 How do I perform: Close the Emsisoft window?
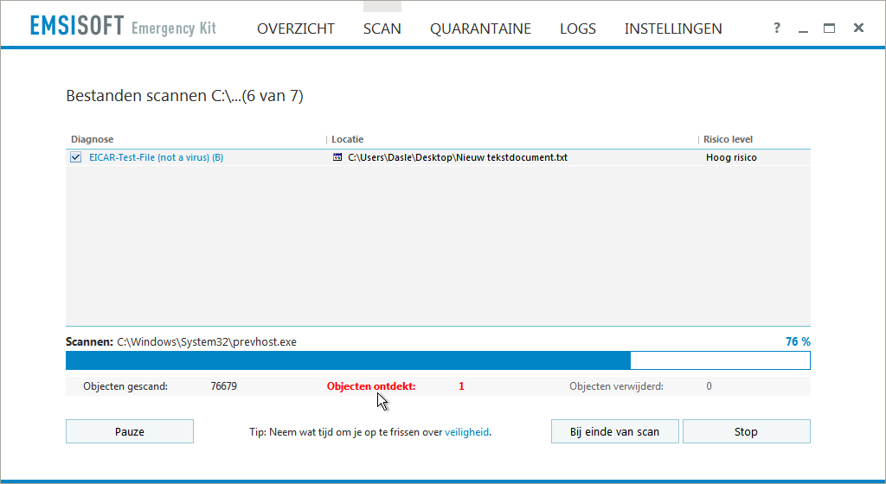tap(858, 28)
